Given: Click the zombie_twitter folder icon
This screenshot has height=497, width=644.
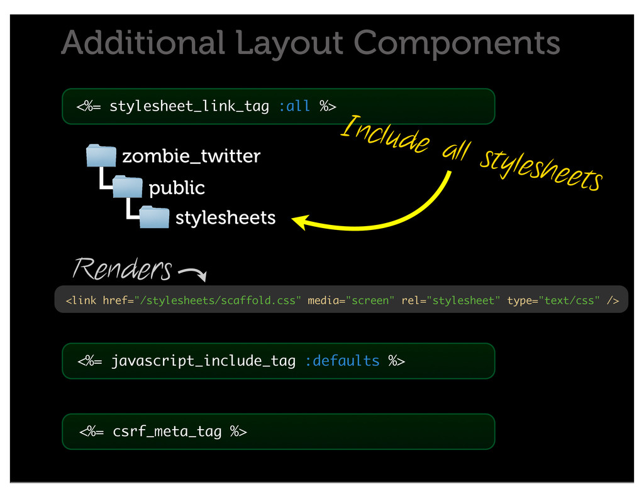Looking at the screenshot, I should point(101,155).
